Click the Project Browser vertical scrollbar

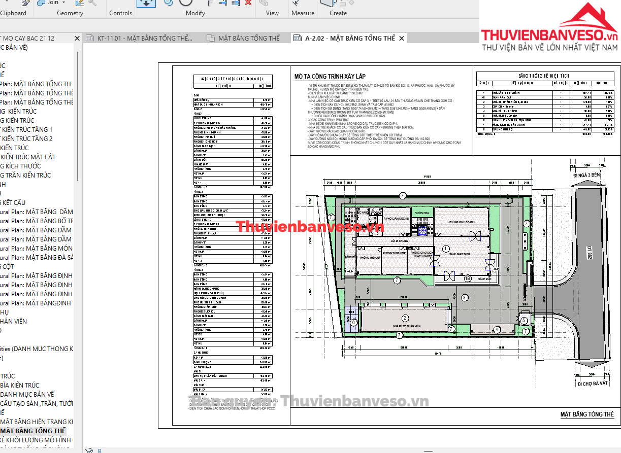pos(78,112)
